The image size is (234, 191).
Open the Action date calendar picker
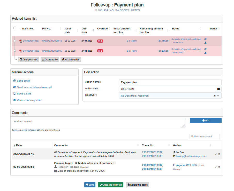click(x=218, y=89)
